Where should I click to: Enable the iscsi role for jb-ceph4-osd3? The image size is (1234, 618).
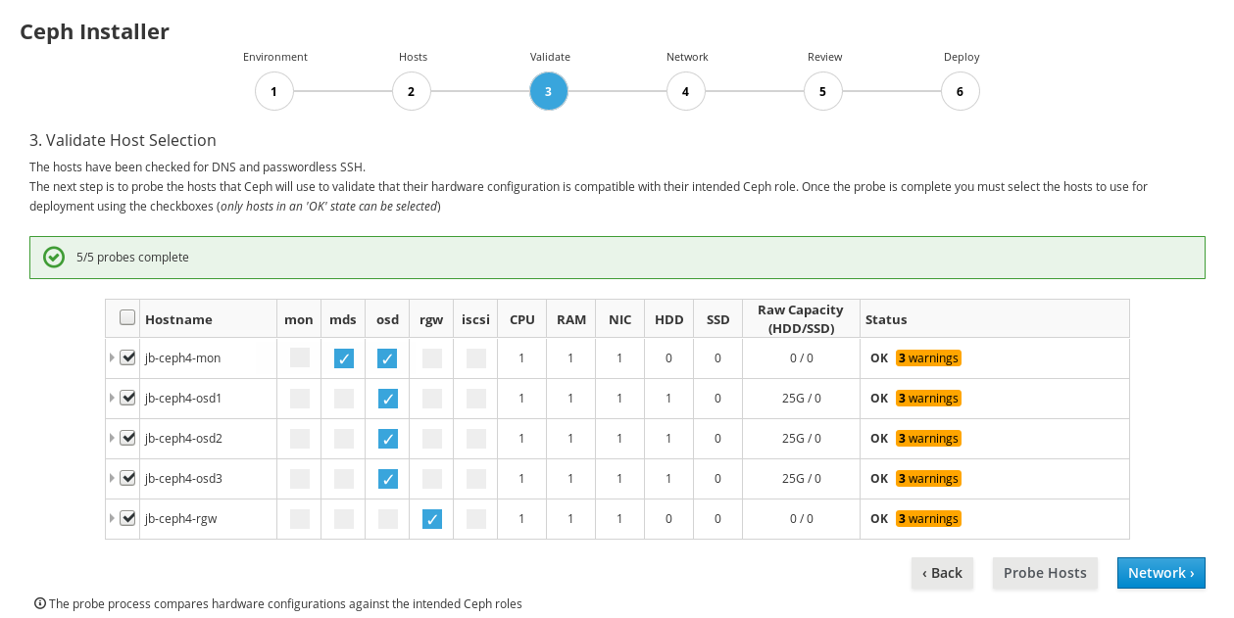click(476, 479)
